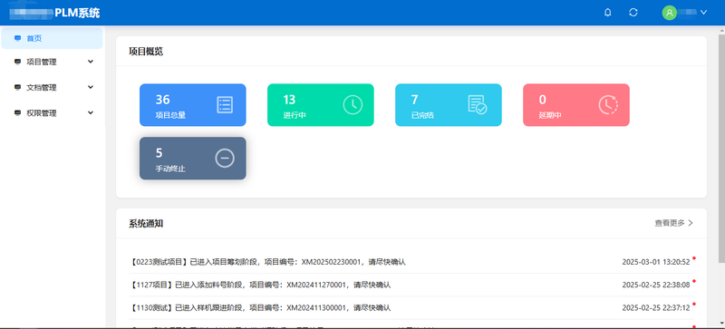Click timestamp 2025-02-25 22:37:12
This screenshot has height=329, width=725.
655,308
